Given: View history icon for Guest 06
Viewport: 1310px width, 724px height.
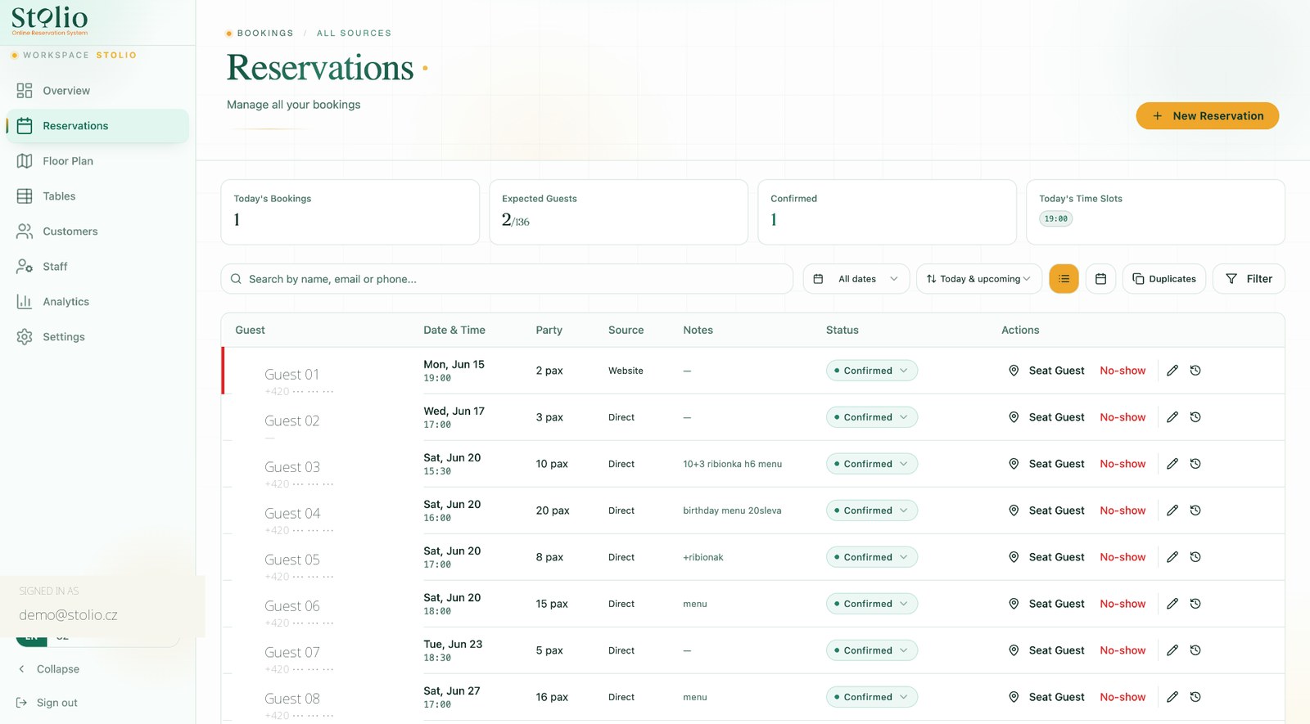Looking at the screenshot, I should (x=1195, y=604).
